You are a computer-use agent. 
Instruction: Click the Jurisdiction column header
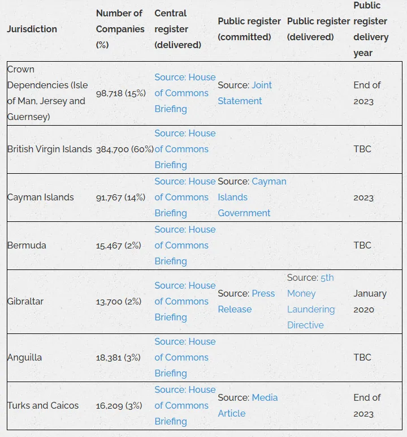[x=32, y=29]
